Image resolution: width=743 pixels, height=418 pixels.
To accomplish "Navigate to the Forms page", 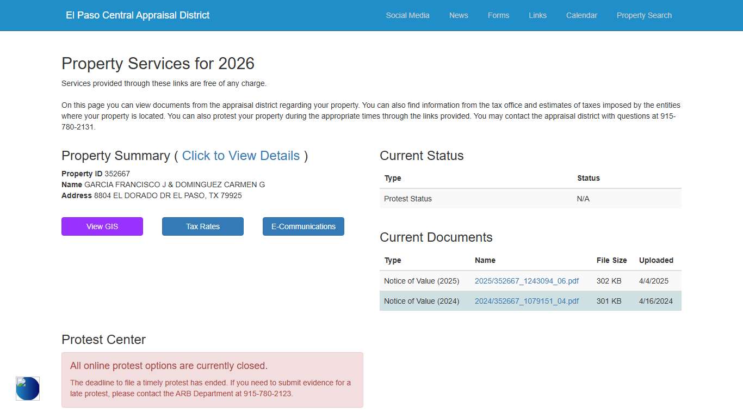I will (x=498, y=15).
